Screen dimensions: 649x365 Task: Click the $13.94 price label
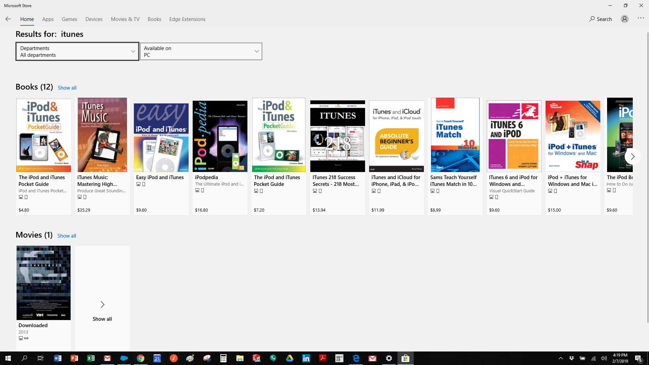coord(319,210)
